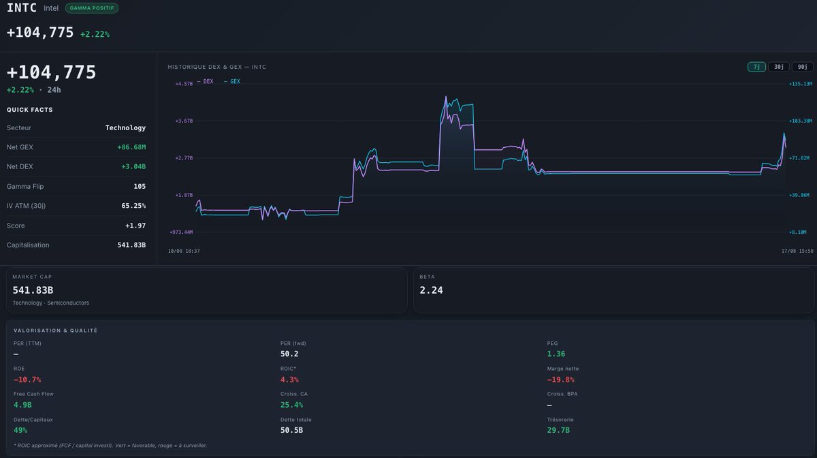Click the Technology · Semiconductors subtitle
The height and width of the screenshot is (458, 817).
point(50,303)
